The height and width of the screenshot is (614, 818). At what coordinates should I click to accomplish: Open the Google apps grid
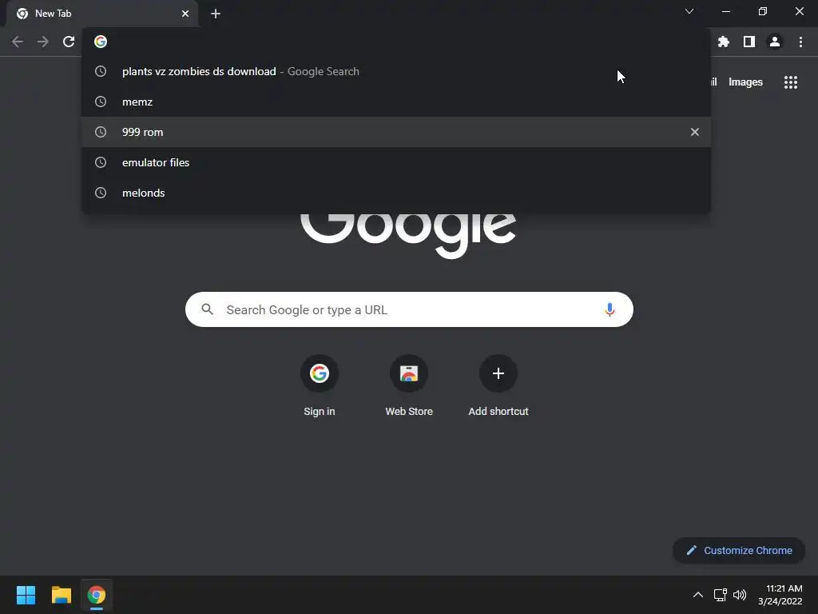[x=791, y=82]
